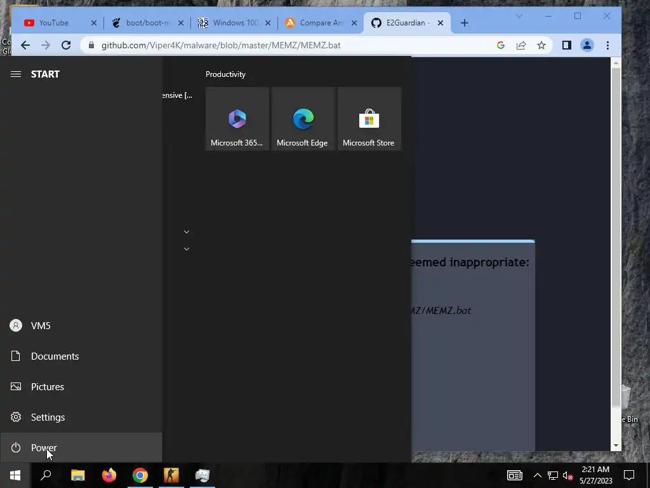Open News and interests widget
This screenshot has height=488, width=650.
pyautogui.click(x=514, y=475)
